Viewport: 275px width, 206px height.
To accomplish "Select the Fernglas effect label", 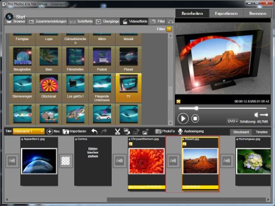I will (22, 39).
